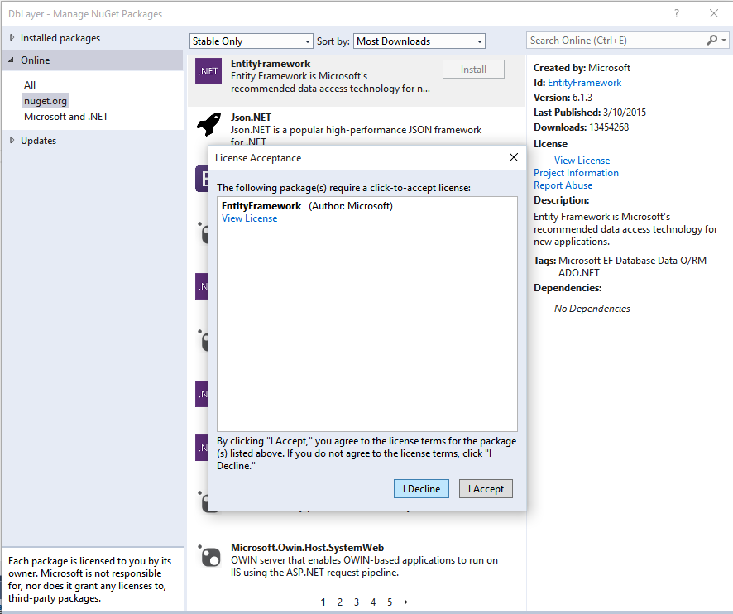Click EntityFramework package title in list
The height and width of the screenshot is (614, 733).
pyautogui.click(x=271, y=64)
